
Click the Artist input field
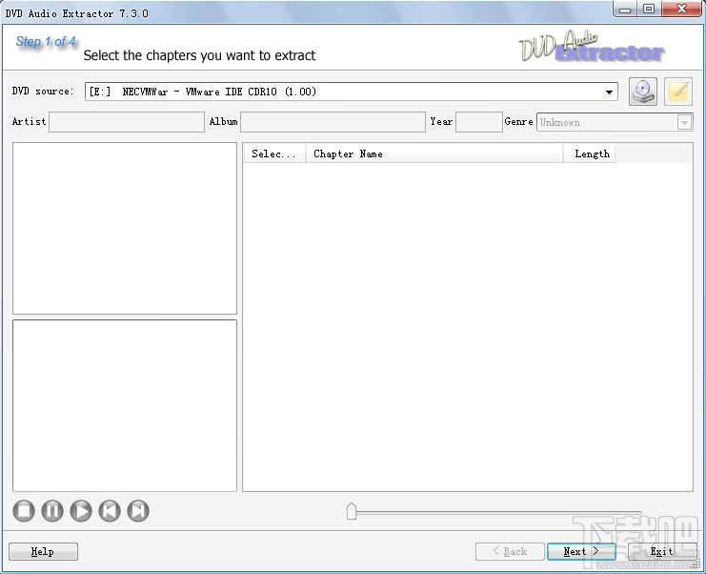tap(127, 122)
